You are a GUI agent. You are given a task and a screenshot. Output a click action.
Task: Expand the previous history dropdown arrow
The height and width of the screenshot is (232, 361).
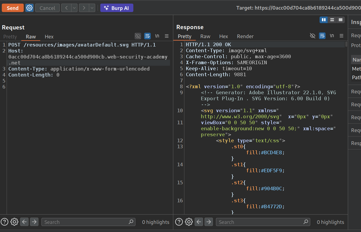pos(74,8)
